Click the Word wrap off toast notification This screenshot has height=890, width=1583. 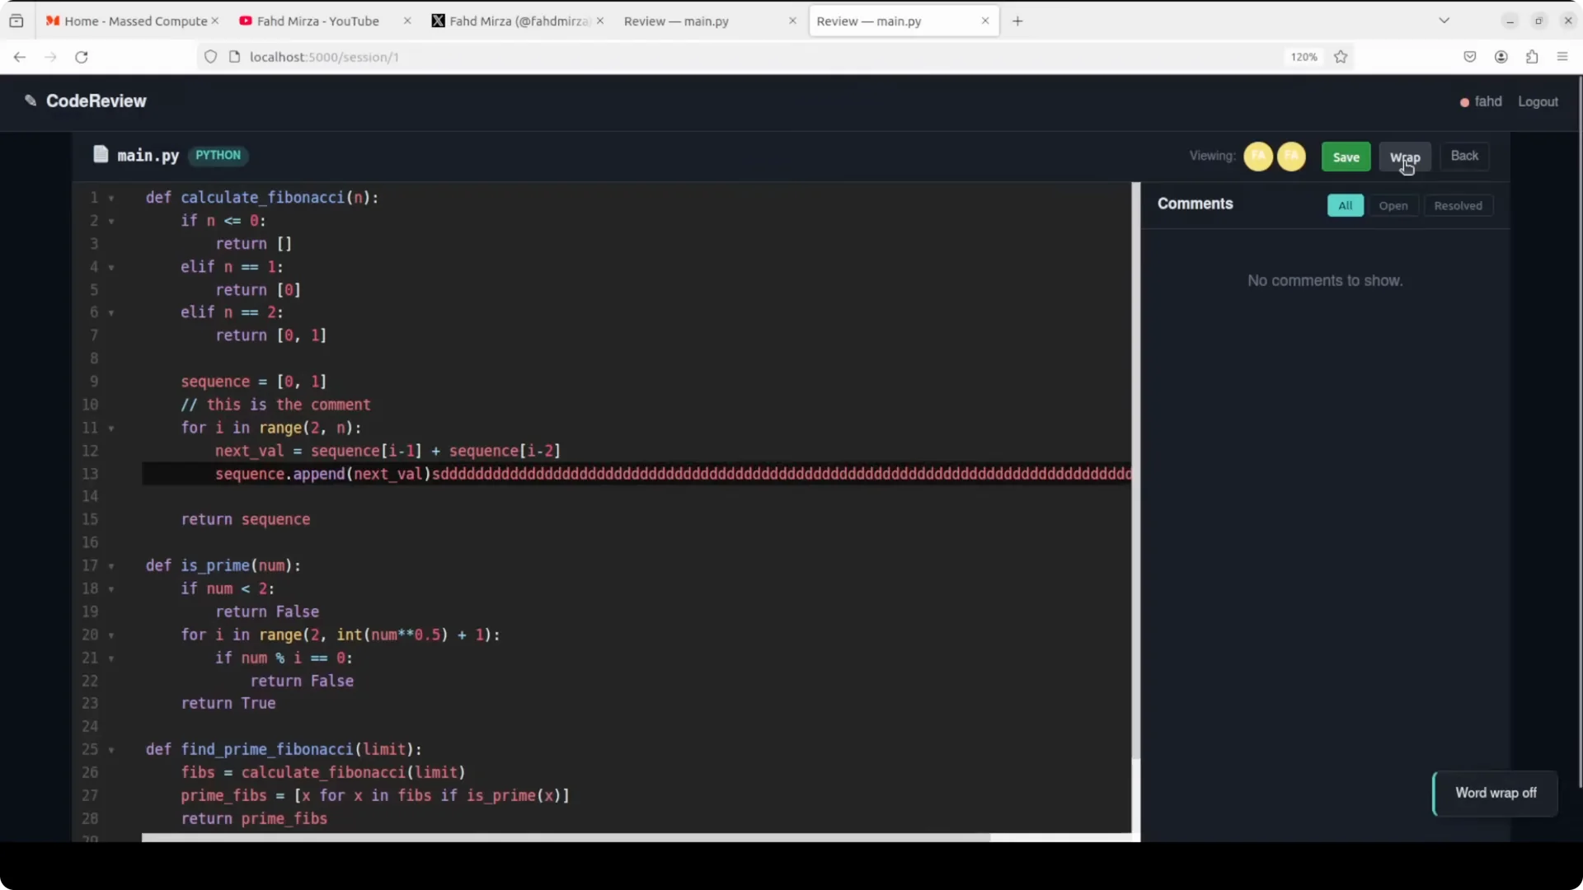click(x=1495, y=793)
